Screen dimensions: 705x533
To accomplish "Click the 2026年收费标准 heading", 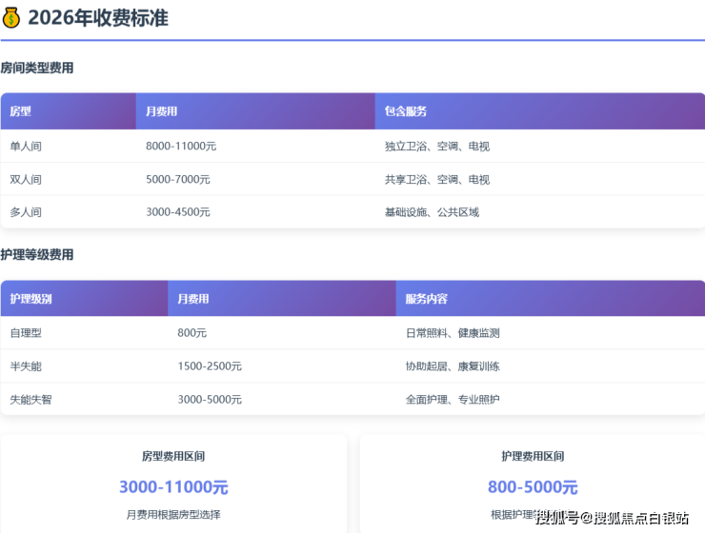I will 97,18.
